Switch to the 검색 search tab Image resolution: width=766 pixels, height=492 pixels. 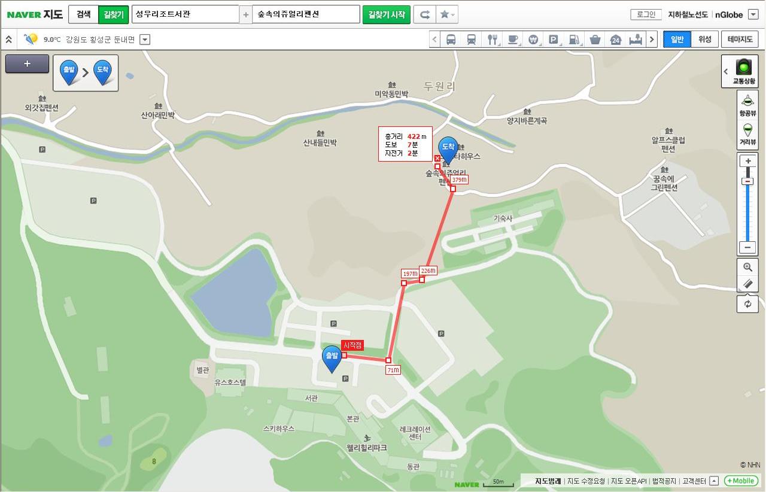click(x=83, y=15)
